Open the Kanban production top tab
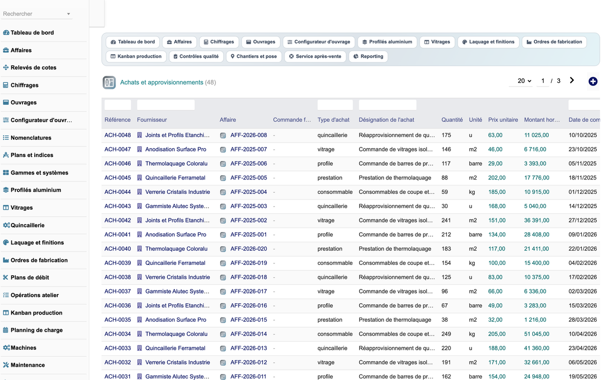The height and width of the screenshot is (380, 613). [136, 56]
